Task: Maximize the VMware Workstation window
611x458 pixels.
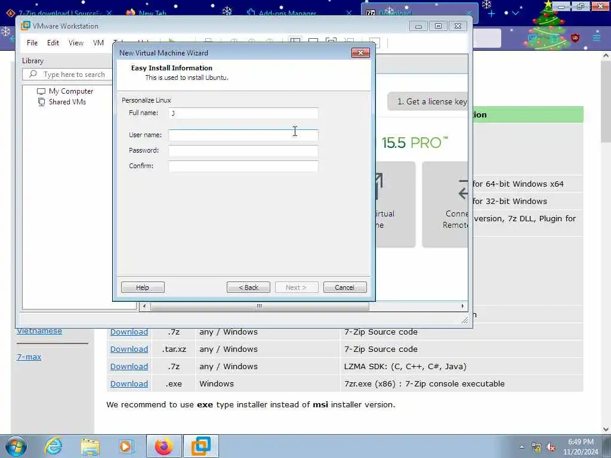Action: (x=439, y=26)
